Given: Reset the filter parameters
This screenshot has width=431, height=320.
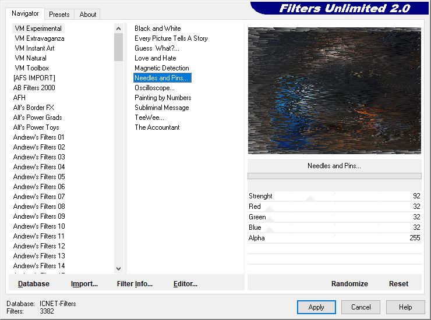Looking at the screenshot, I should (x=398, y=283).
